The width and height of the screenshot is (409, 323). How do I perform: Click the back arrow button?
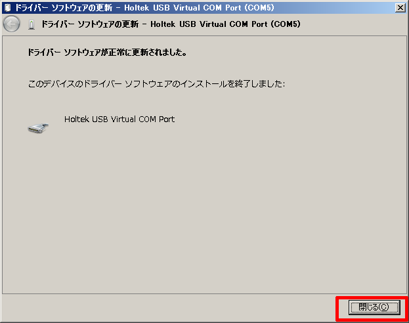[x=11, y=24]
